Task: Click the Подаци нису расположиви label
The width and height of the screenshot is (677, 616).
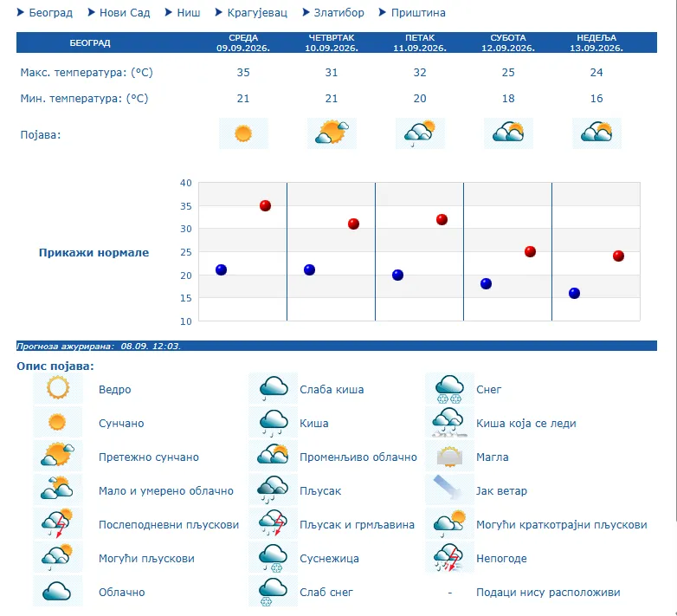Action: click(x=548, y=593)
